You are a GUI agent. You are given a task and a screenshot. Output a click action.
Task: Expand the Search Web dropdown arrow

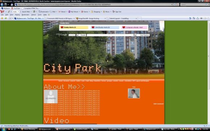click(x=31, y=12)
